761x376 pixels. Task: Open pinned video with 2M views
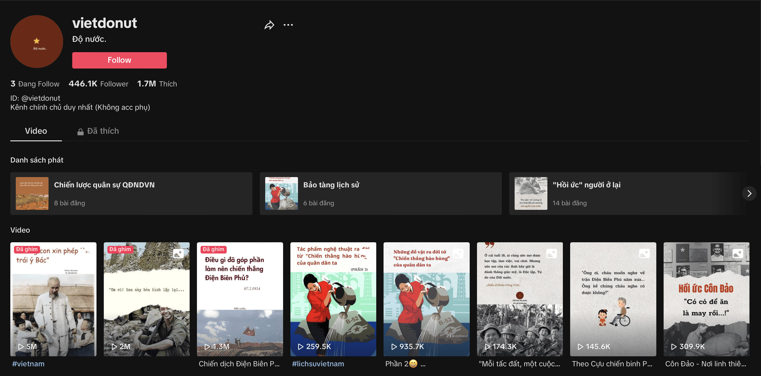[x=147, y=299]
